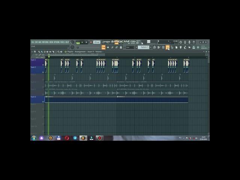Click the song position slider handle
Image resolution: width=240 pixels, height=180 pixels.
[78, 47]
